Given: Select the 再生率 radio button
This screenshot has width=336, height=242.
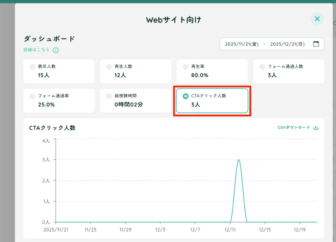Looking at the screenshot, I should 186,67.
